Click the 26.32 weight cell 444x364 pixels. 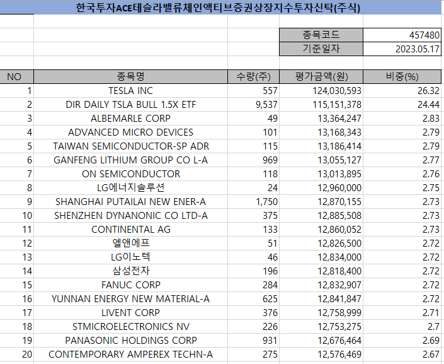coord(402,91)
